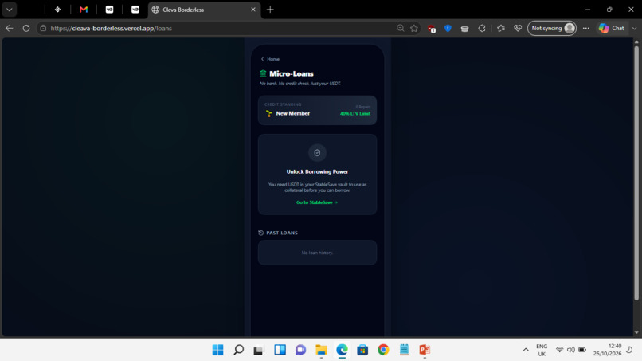Show hidden system tray icons
642x361 pixels.
point(526,350)
